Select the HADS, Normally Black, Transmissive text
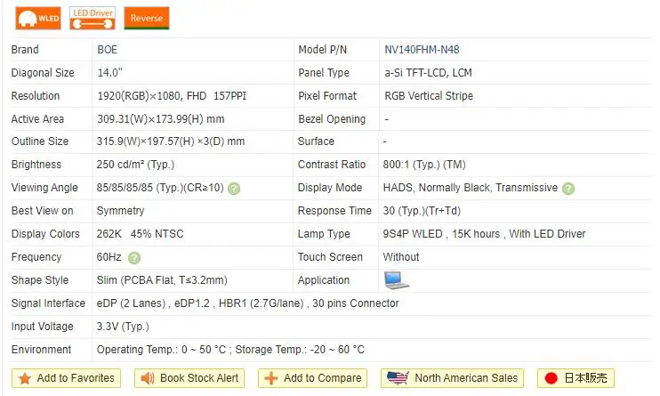Screen dimensions: 660x396 coord(471,188)
